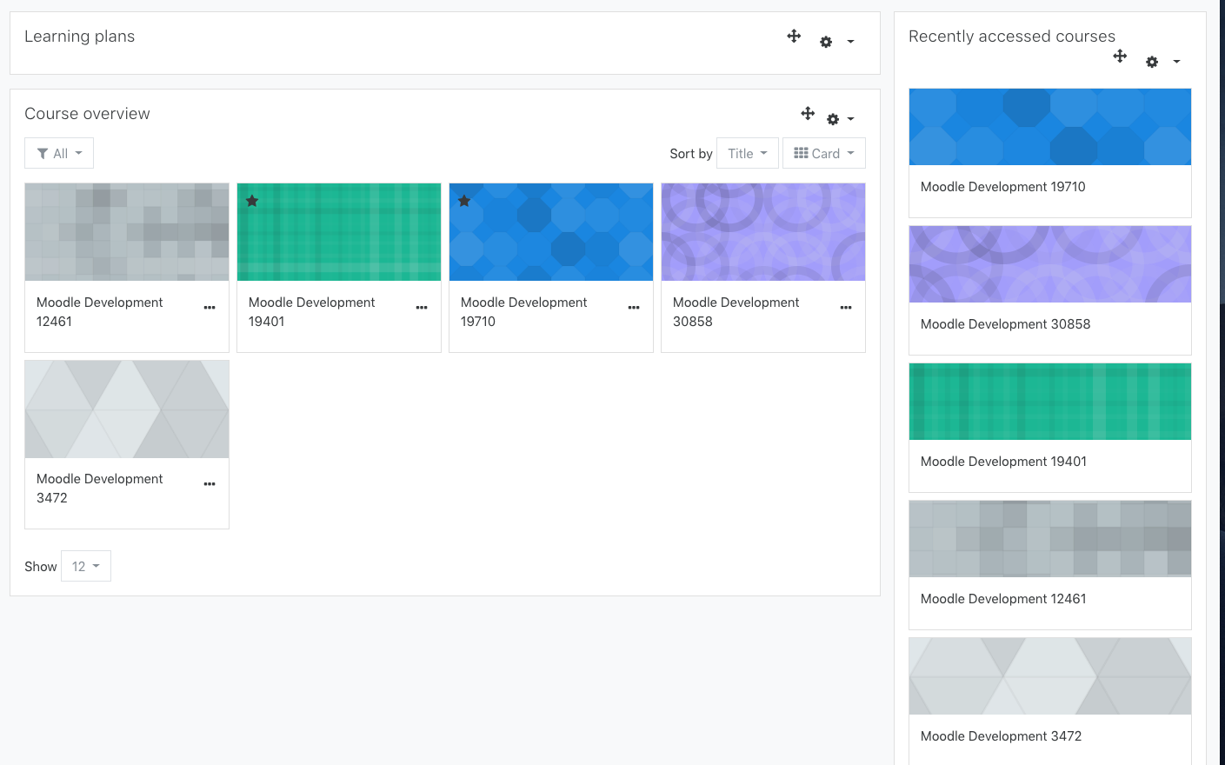Expand caret next to Recently accessed courses gear
The height and width of the screenshot is (765, 1225).
point(1176,62)
